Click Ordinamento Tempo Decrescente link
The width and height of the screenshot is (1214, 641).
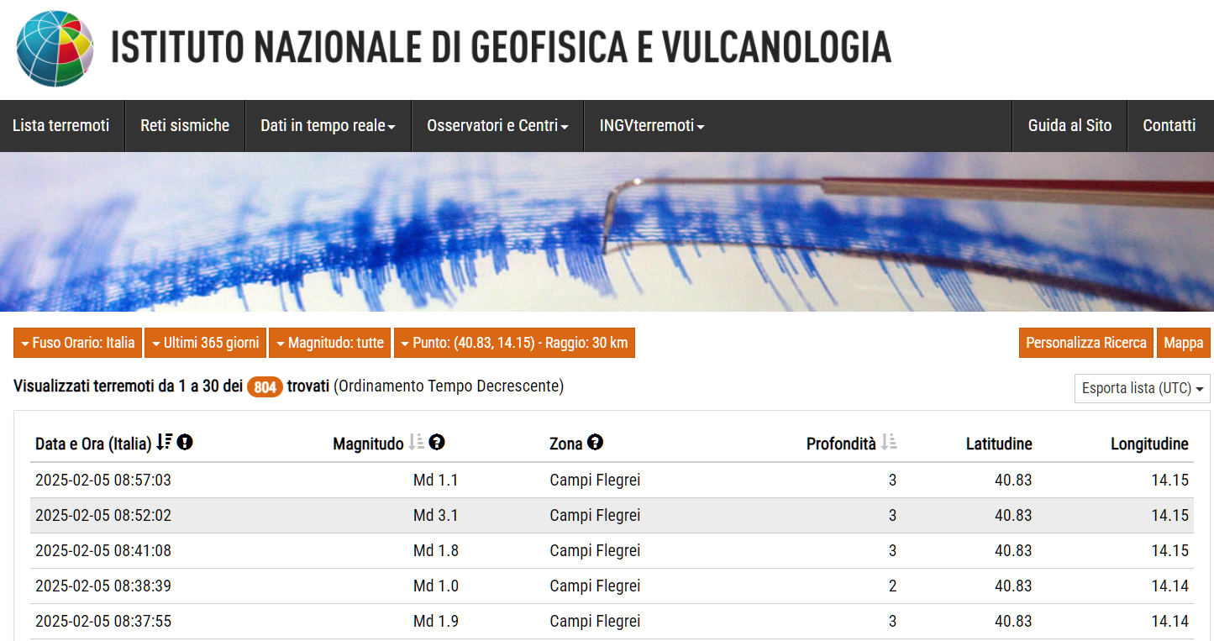coord(446,386)
